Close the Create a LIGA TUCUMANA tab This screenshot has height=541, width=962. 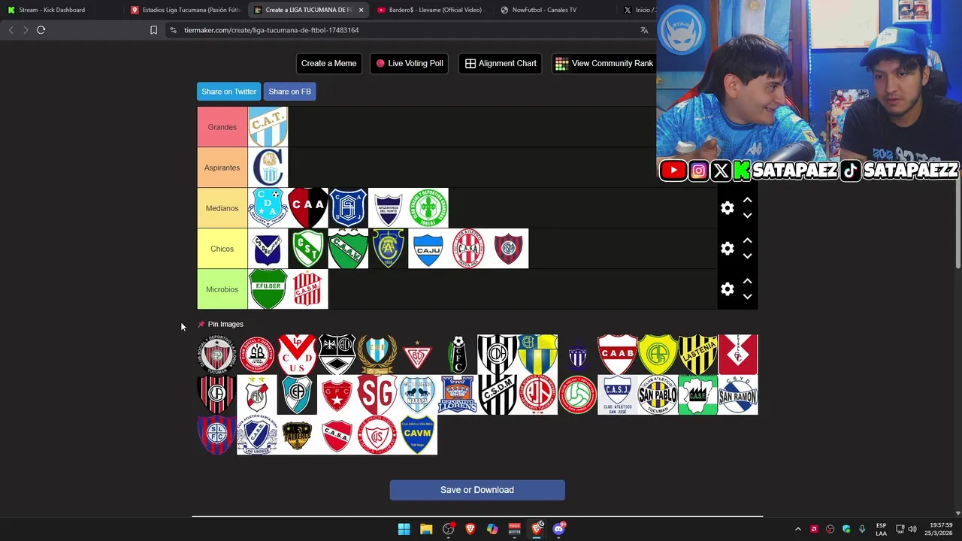tap(361, 10)
